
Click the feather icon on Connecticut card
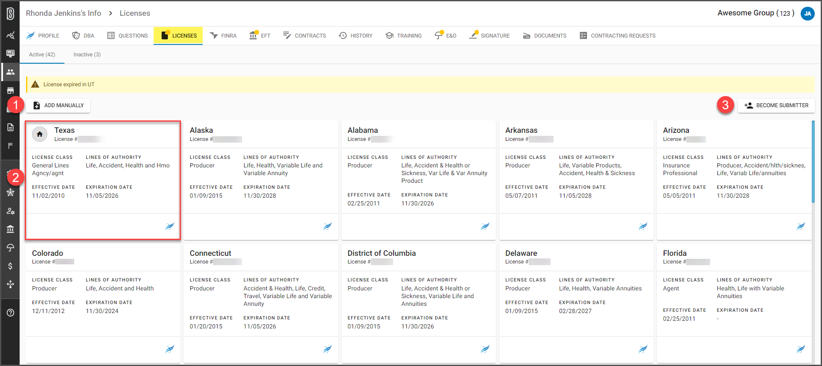(x=327, y=349)
